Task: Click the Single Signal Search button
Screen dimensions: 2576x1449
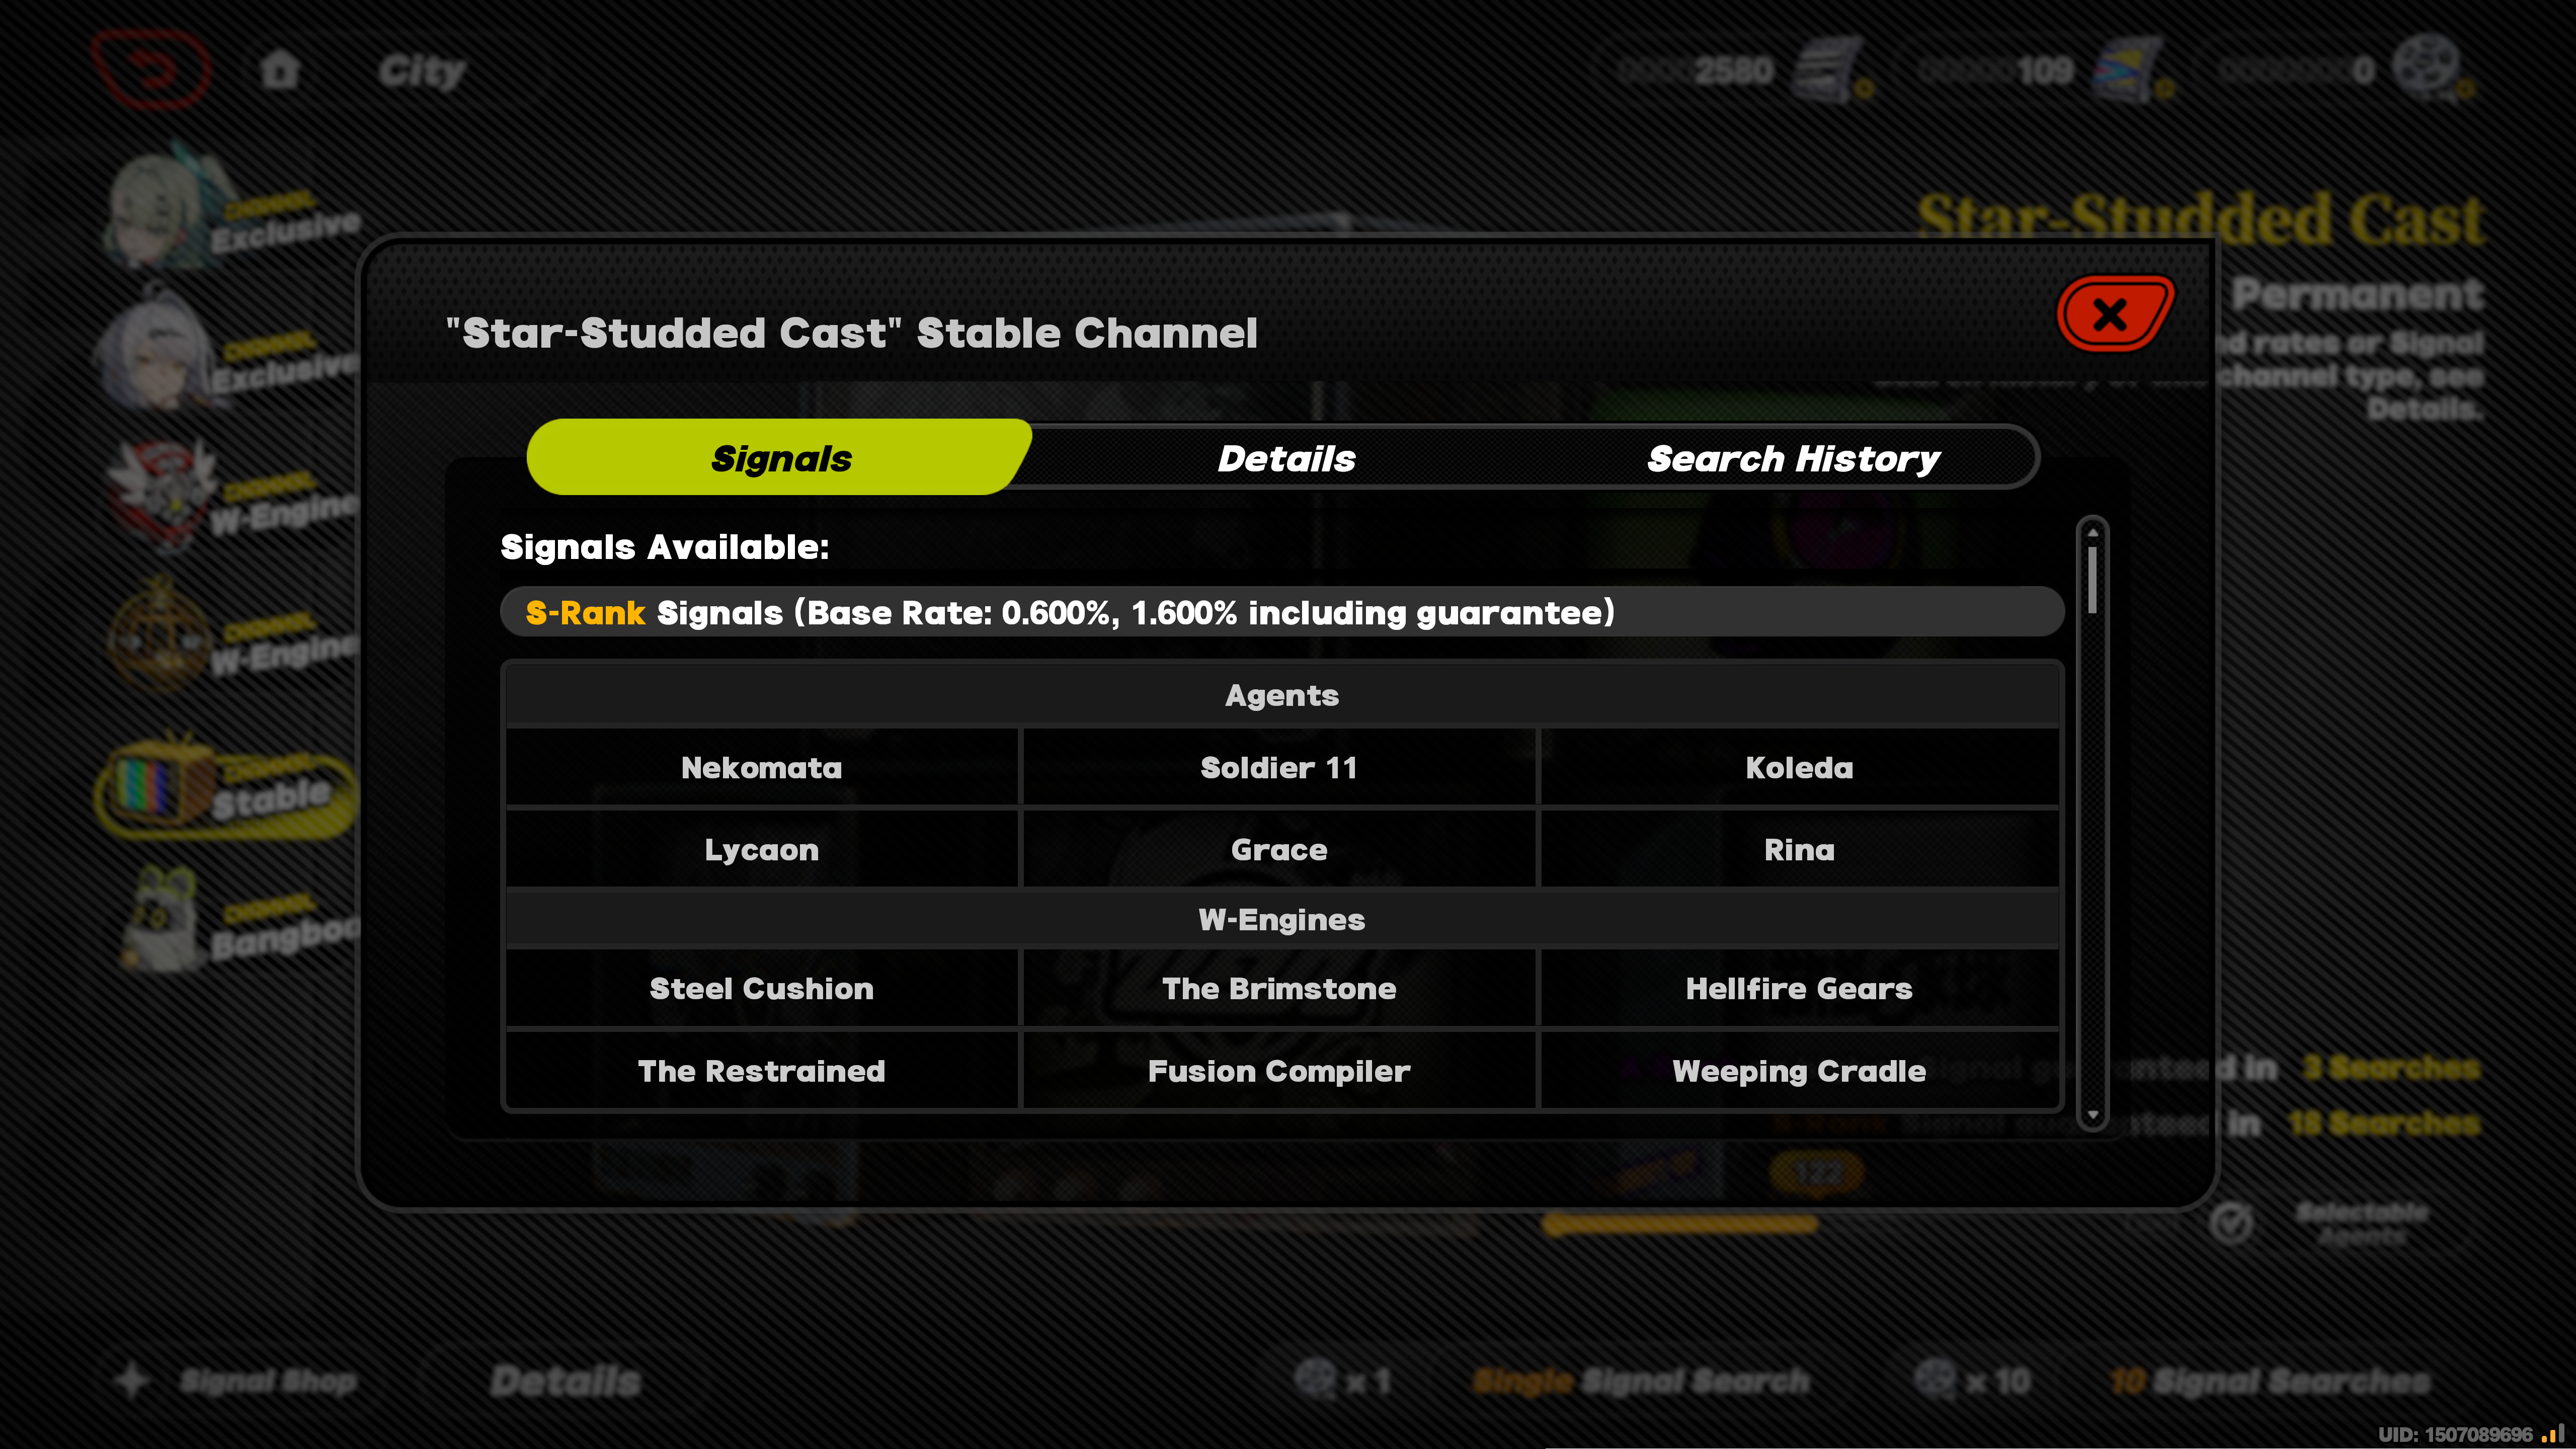Action: (1640, 1381)
